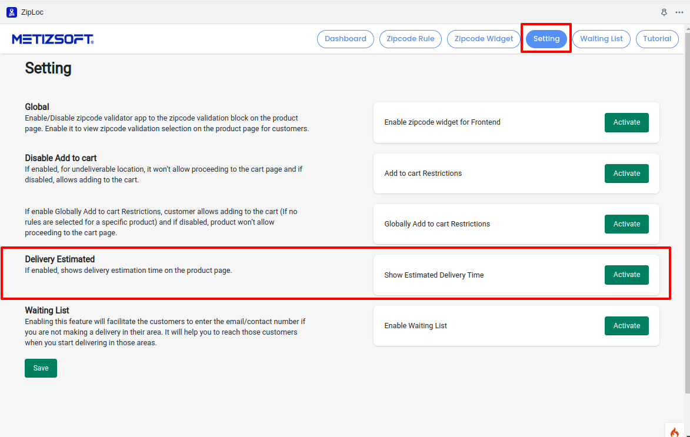
Task: Select the Setting tab
Action: [x=546, y=39]
